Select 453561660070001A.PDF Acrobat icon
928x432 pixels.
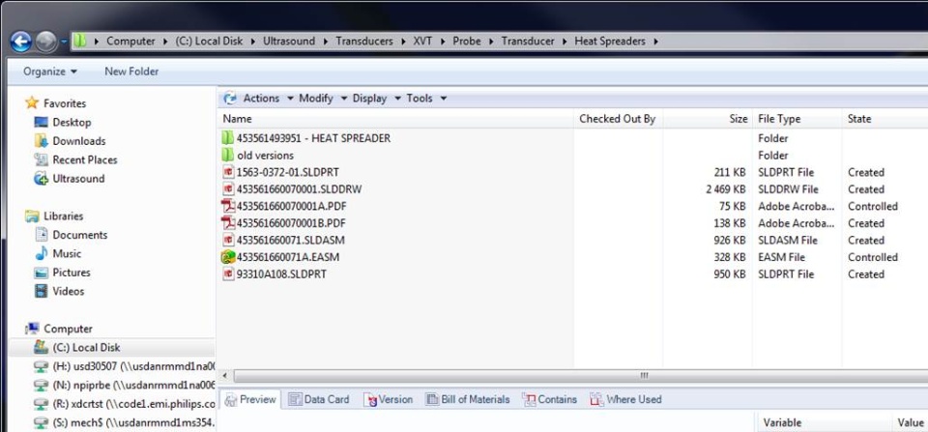coord(228,206)
